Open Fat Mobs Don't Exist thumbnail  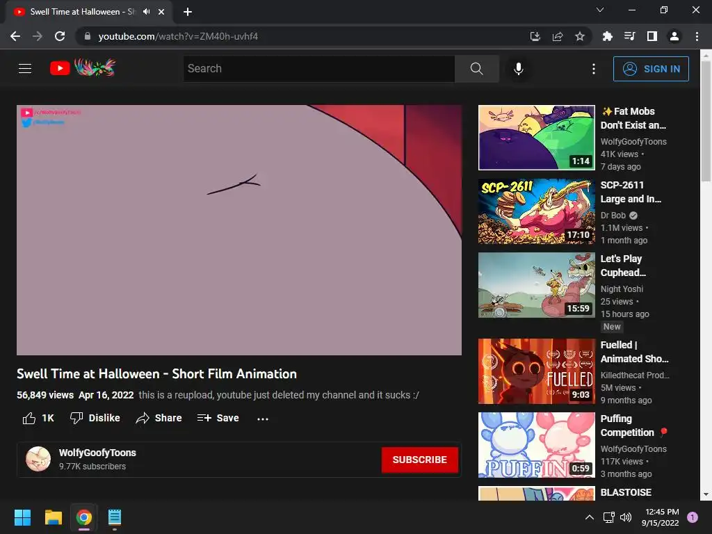click(x=537, y=138)
